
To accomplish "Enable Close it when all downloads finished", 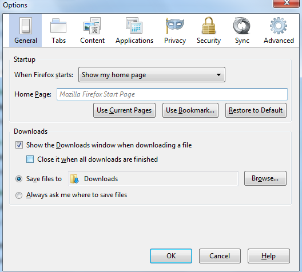I will (30, 159).
